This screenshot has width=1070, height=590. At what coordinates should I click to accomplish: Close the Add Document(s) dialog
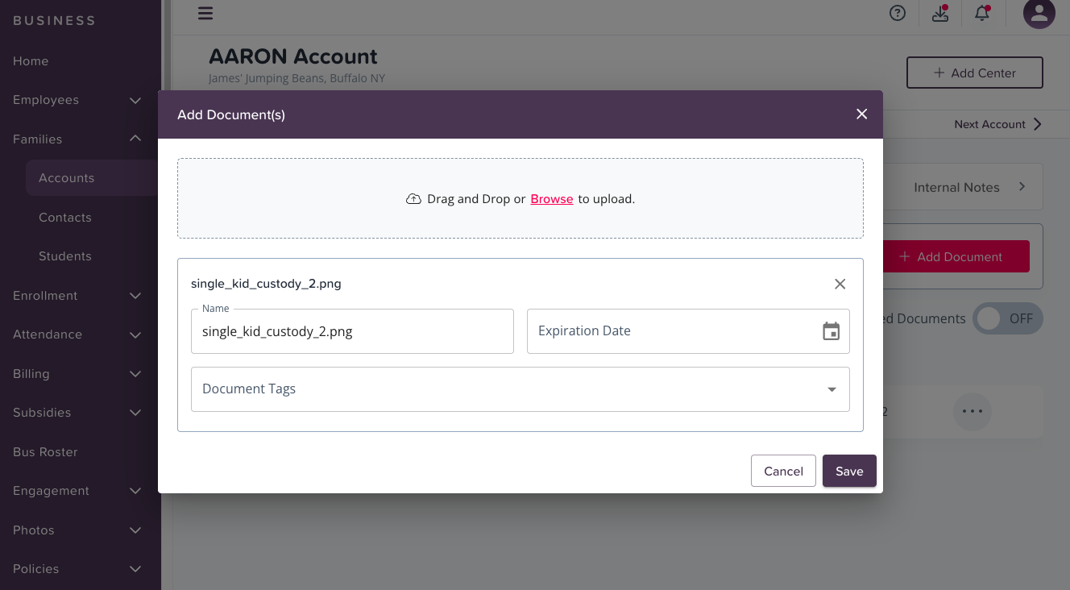coord(861,114)
